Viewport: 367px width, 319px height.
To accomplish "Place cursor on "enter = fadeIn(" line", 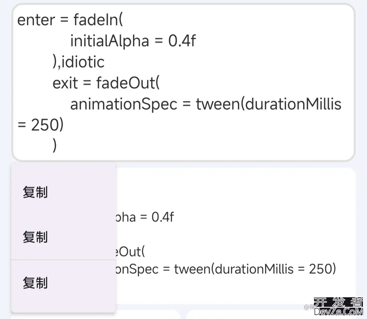I will coord(70,20).
